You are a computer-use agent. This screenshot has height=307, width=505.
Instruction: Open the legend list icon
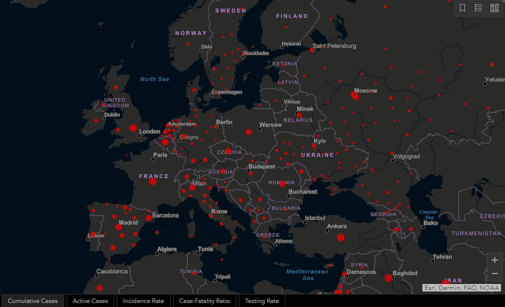pos(478,7)
